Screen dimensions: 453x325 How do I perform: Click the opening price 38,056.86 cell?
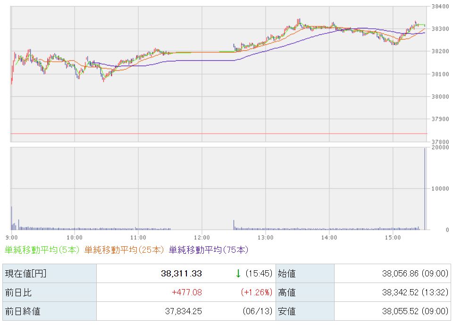(392, 273)
